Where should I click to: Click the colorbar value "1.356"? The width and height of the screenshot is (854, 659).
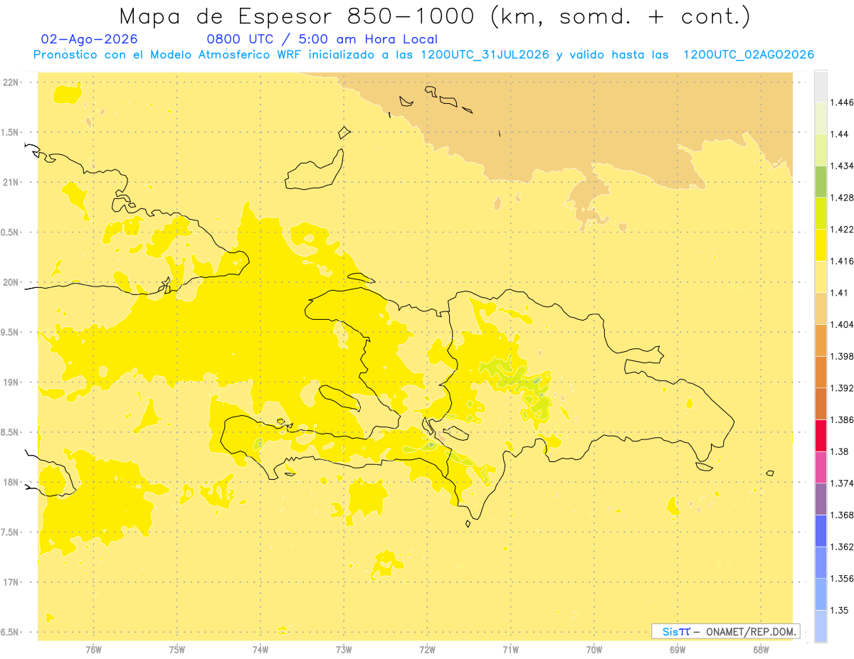[x=843, y=579]
